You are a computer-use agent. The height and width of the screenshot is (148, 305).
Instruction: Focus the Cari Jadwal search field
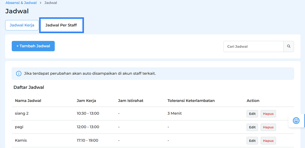253,47
